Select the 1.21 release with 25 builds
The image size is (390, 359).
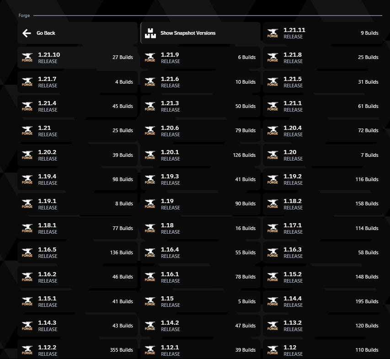[x=77, y=131]
